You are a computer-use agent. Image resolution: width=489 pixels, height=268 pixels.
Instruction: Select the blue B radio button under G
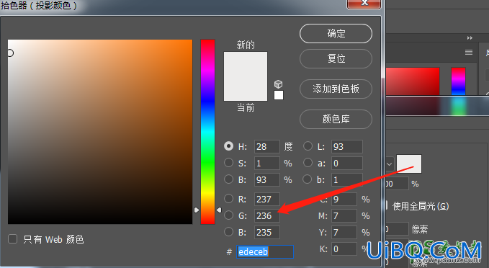click(x=228, y=231)
